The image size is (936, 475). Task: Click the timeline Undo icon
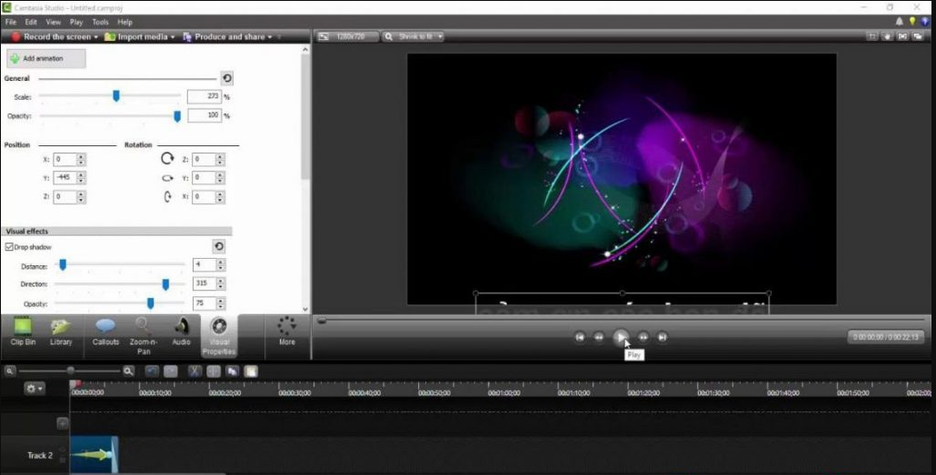pos(153,371)
